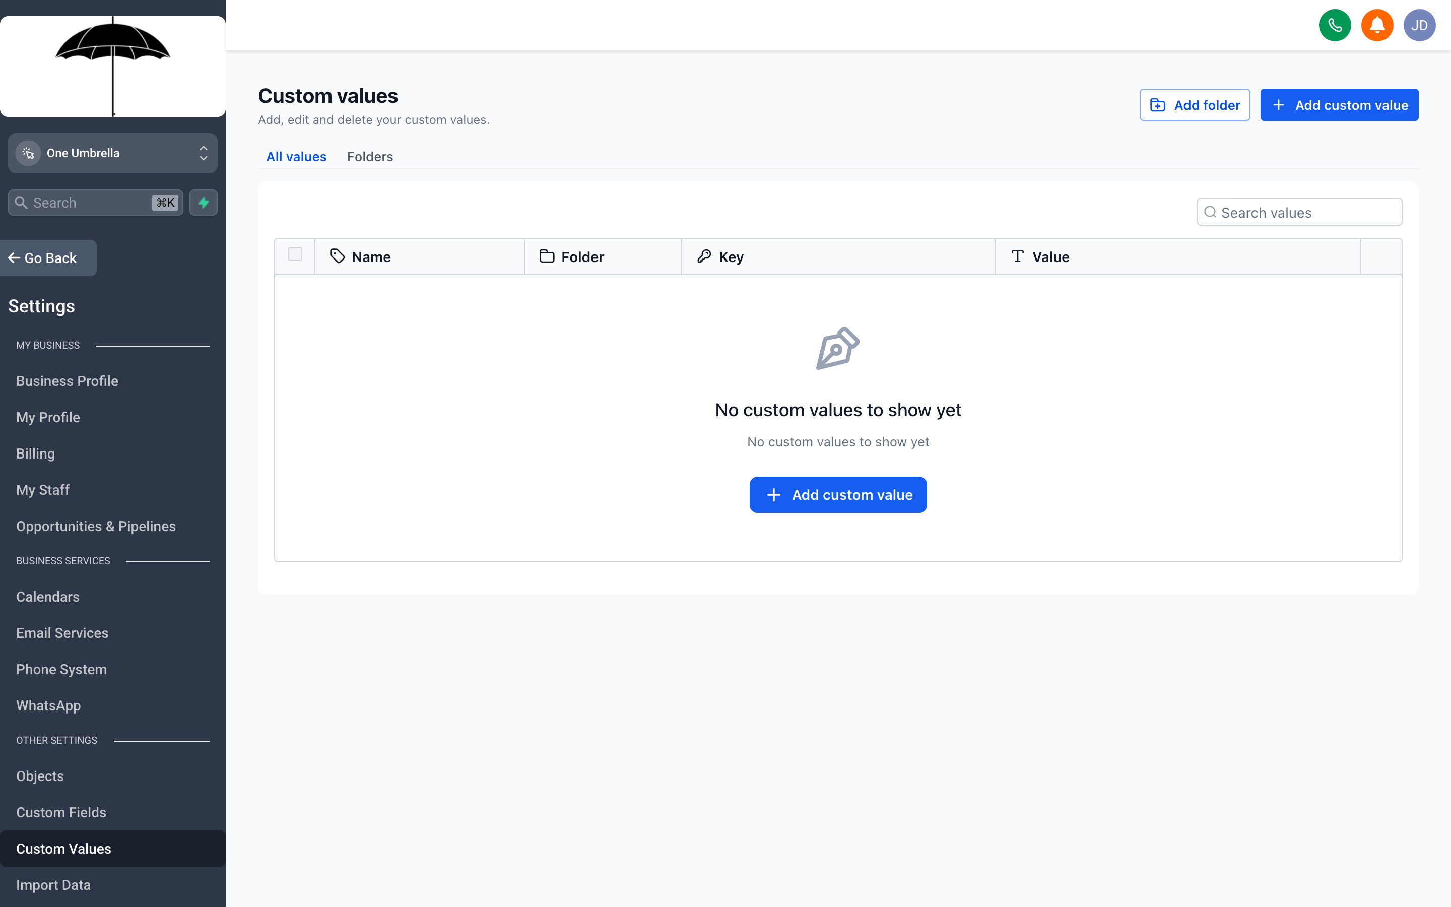Click the Add folder button
This screenshot has height=907, width=1451.
pyautogui.click(x=1195, y=105)
